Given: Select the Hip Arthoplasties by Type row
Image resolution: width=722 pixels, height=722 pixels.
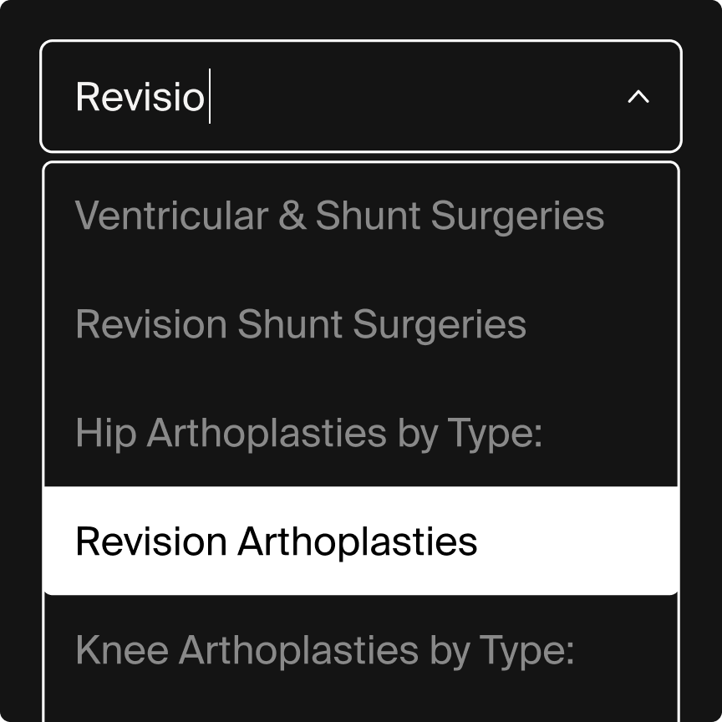Looking at the screenshot, I should pos(308,433).
